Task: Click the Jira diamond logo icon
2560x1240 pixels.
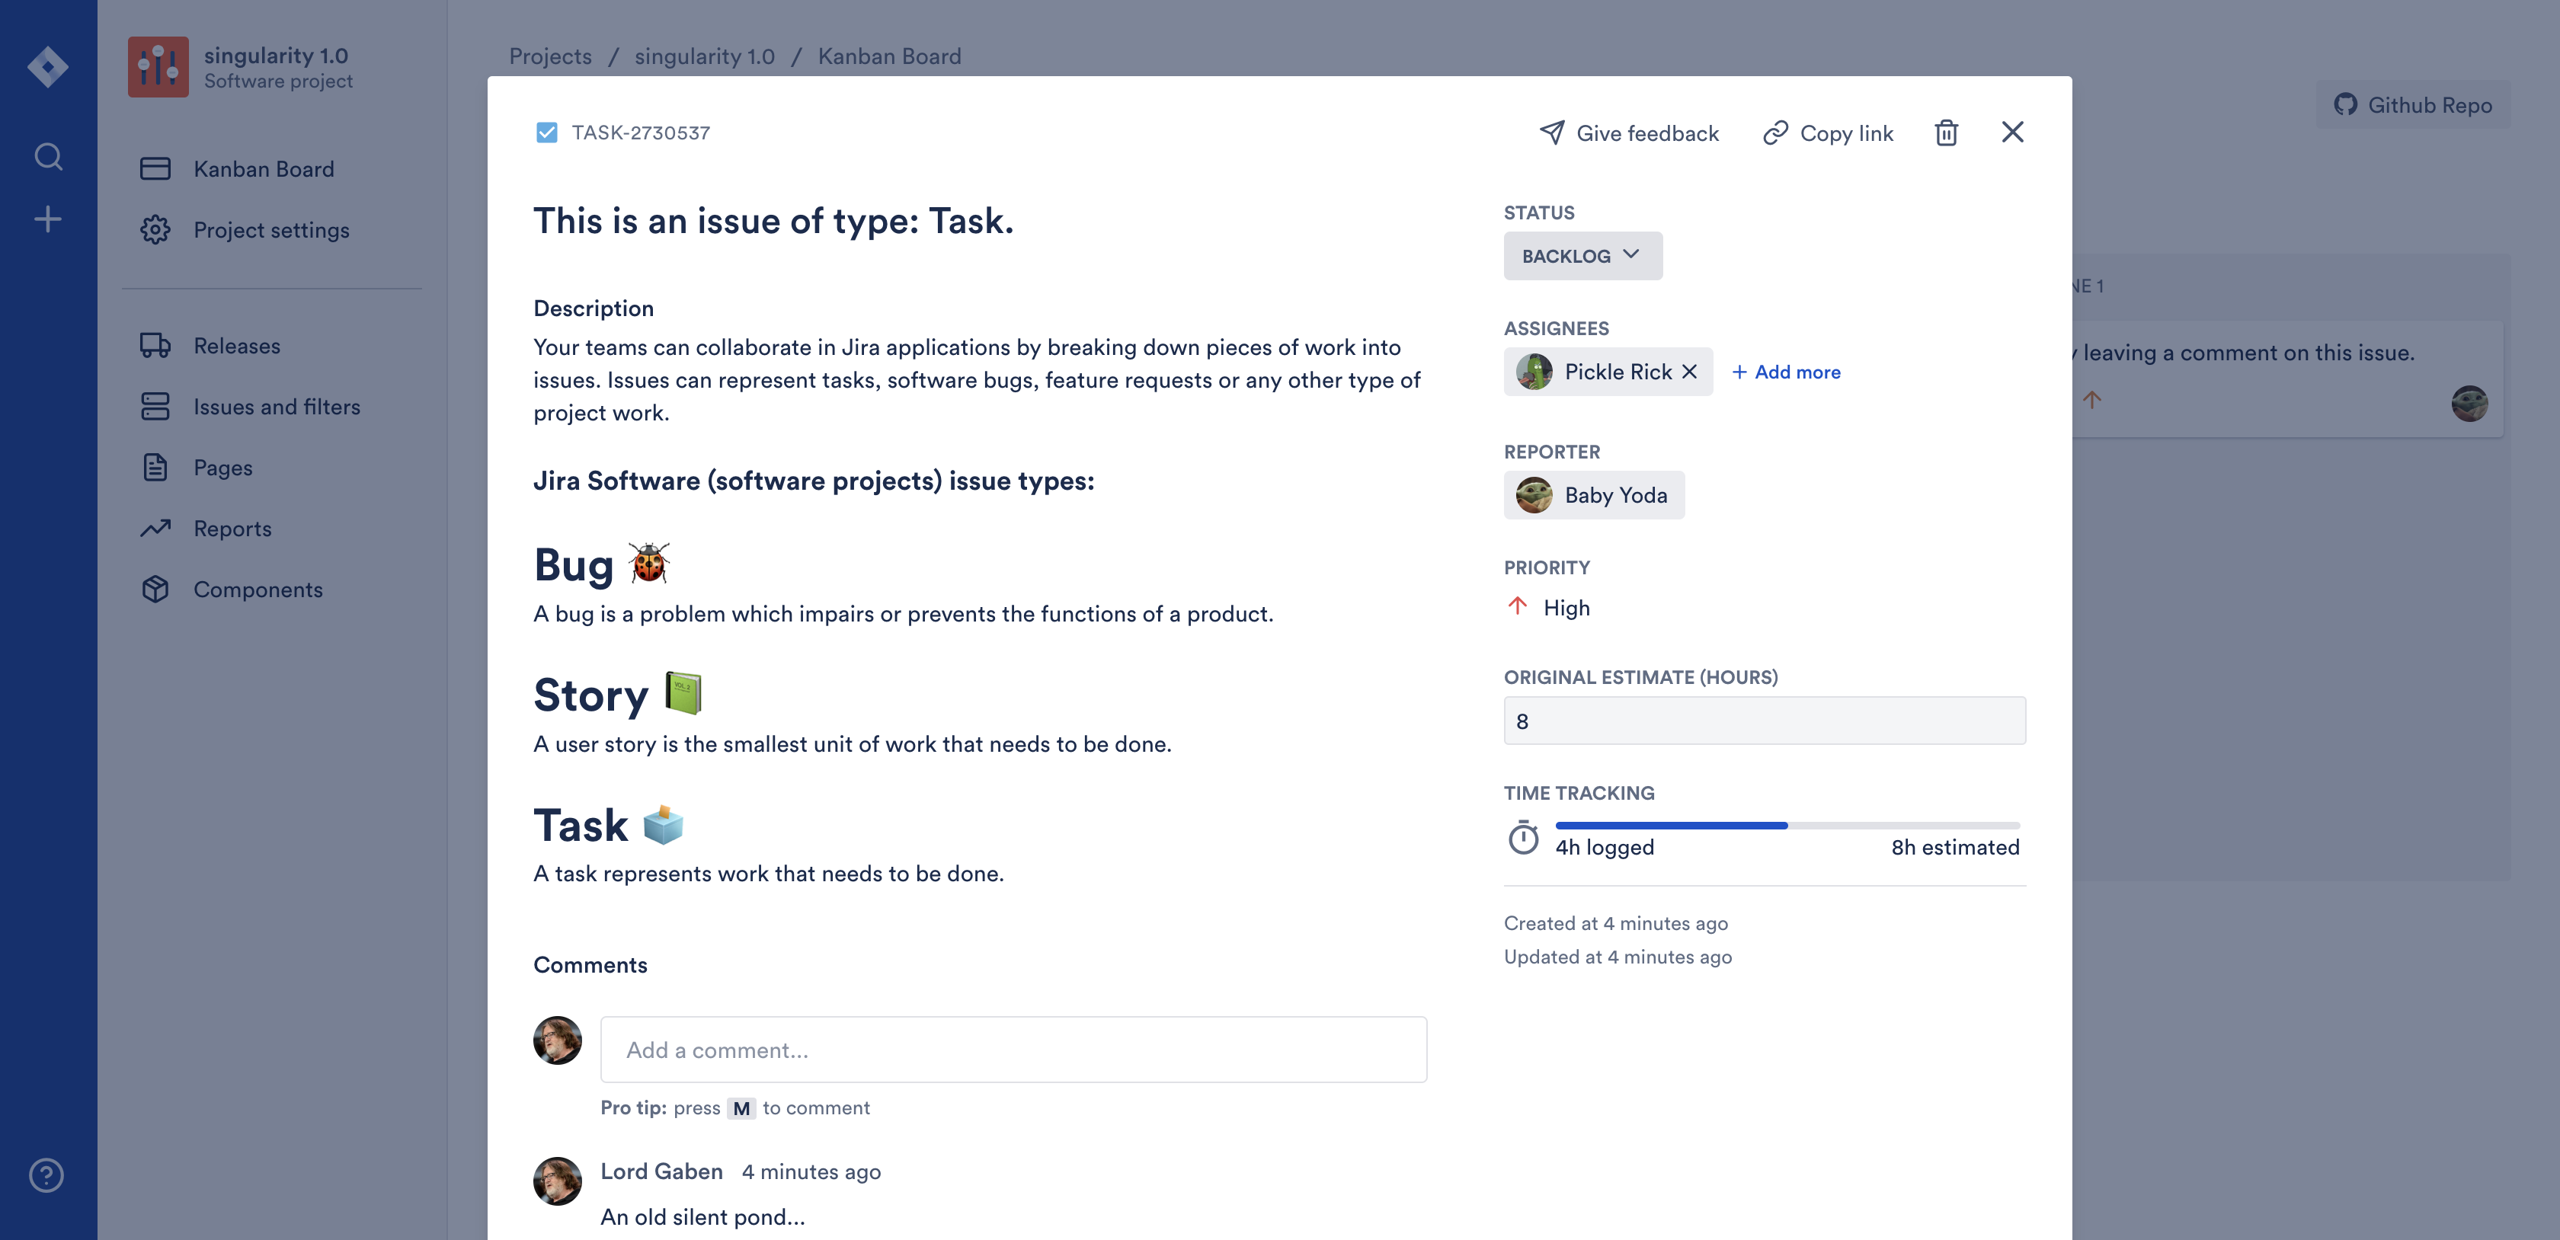Action: pyautogui.click(x=48, y=66)
